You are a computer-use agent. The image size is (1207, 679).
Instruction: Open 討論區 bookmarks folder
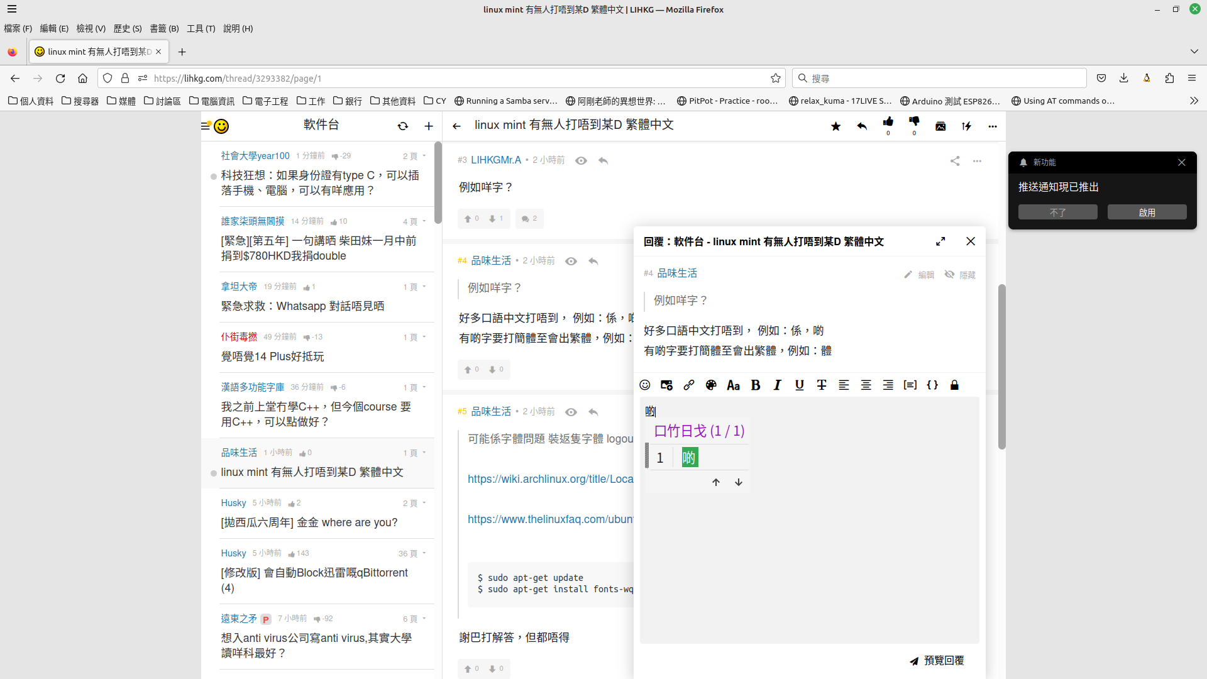coord(162,101)
